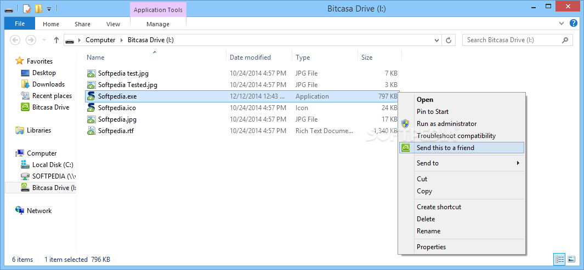Expand the ribbon with the chevron

tap(562, 24)
